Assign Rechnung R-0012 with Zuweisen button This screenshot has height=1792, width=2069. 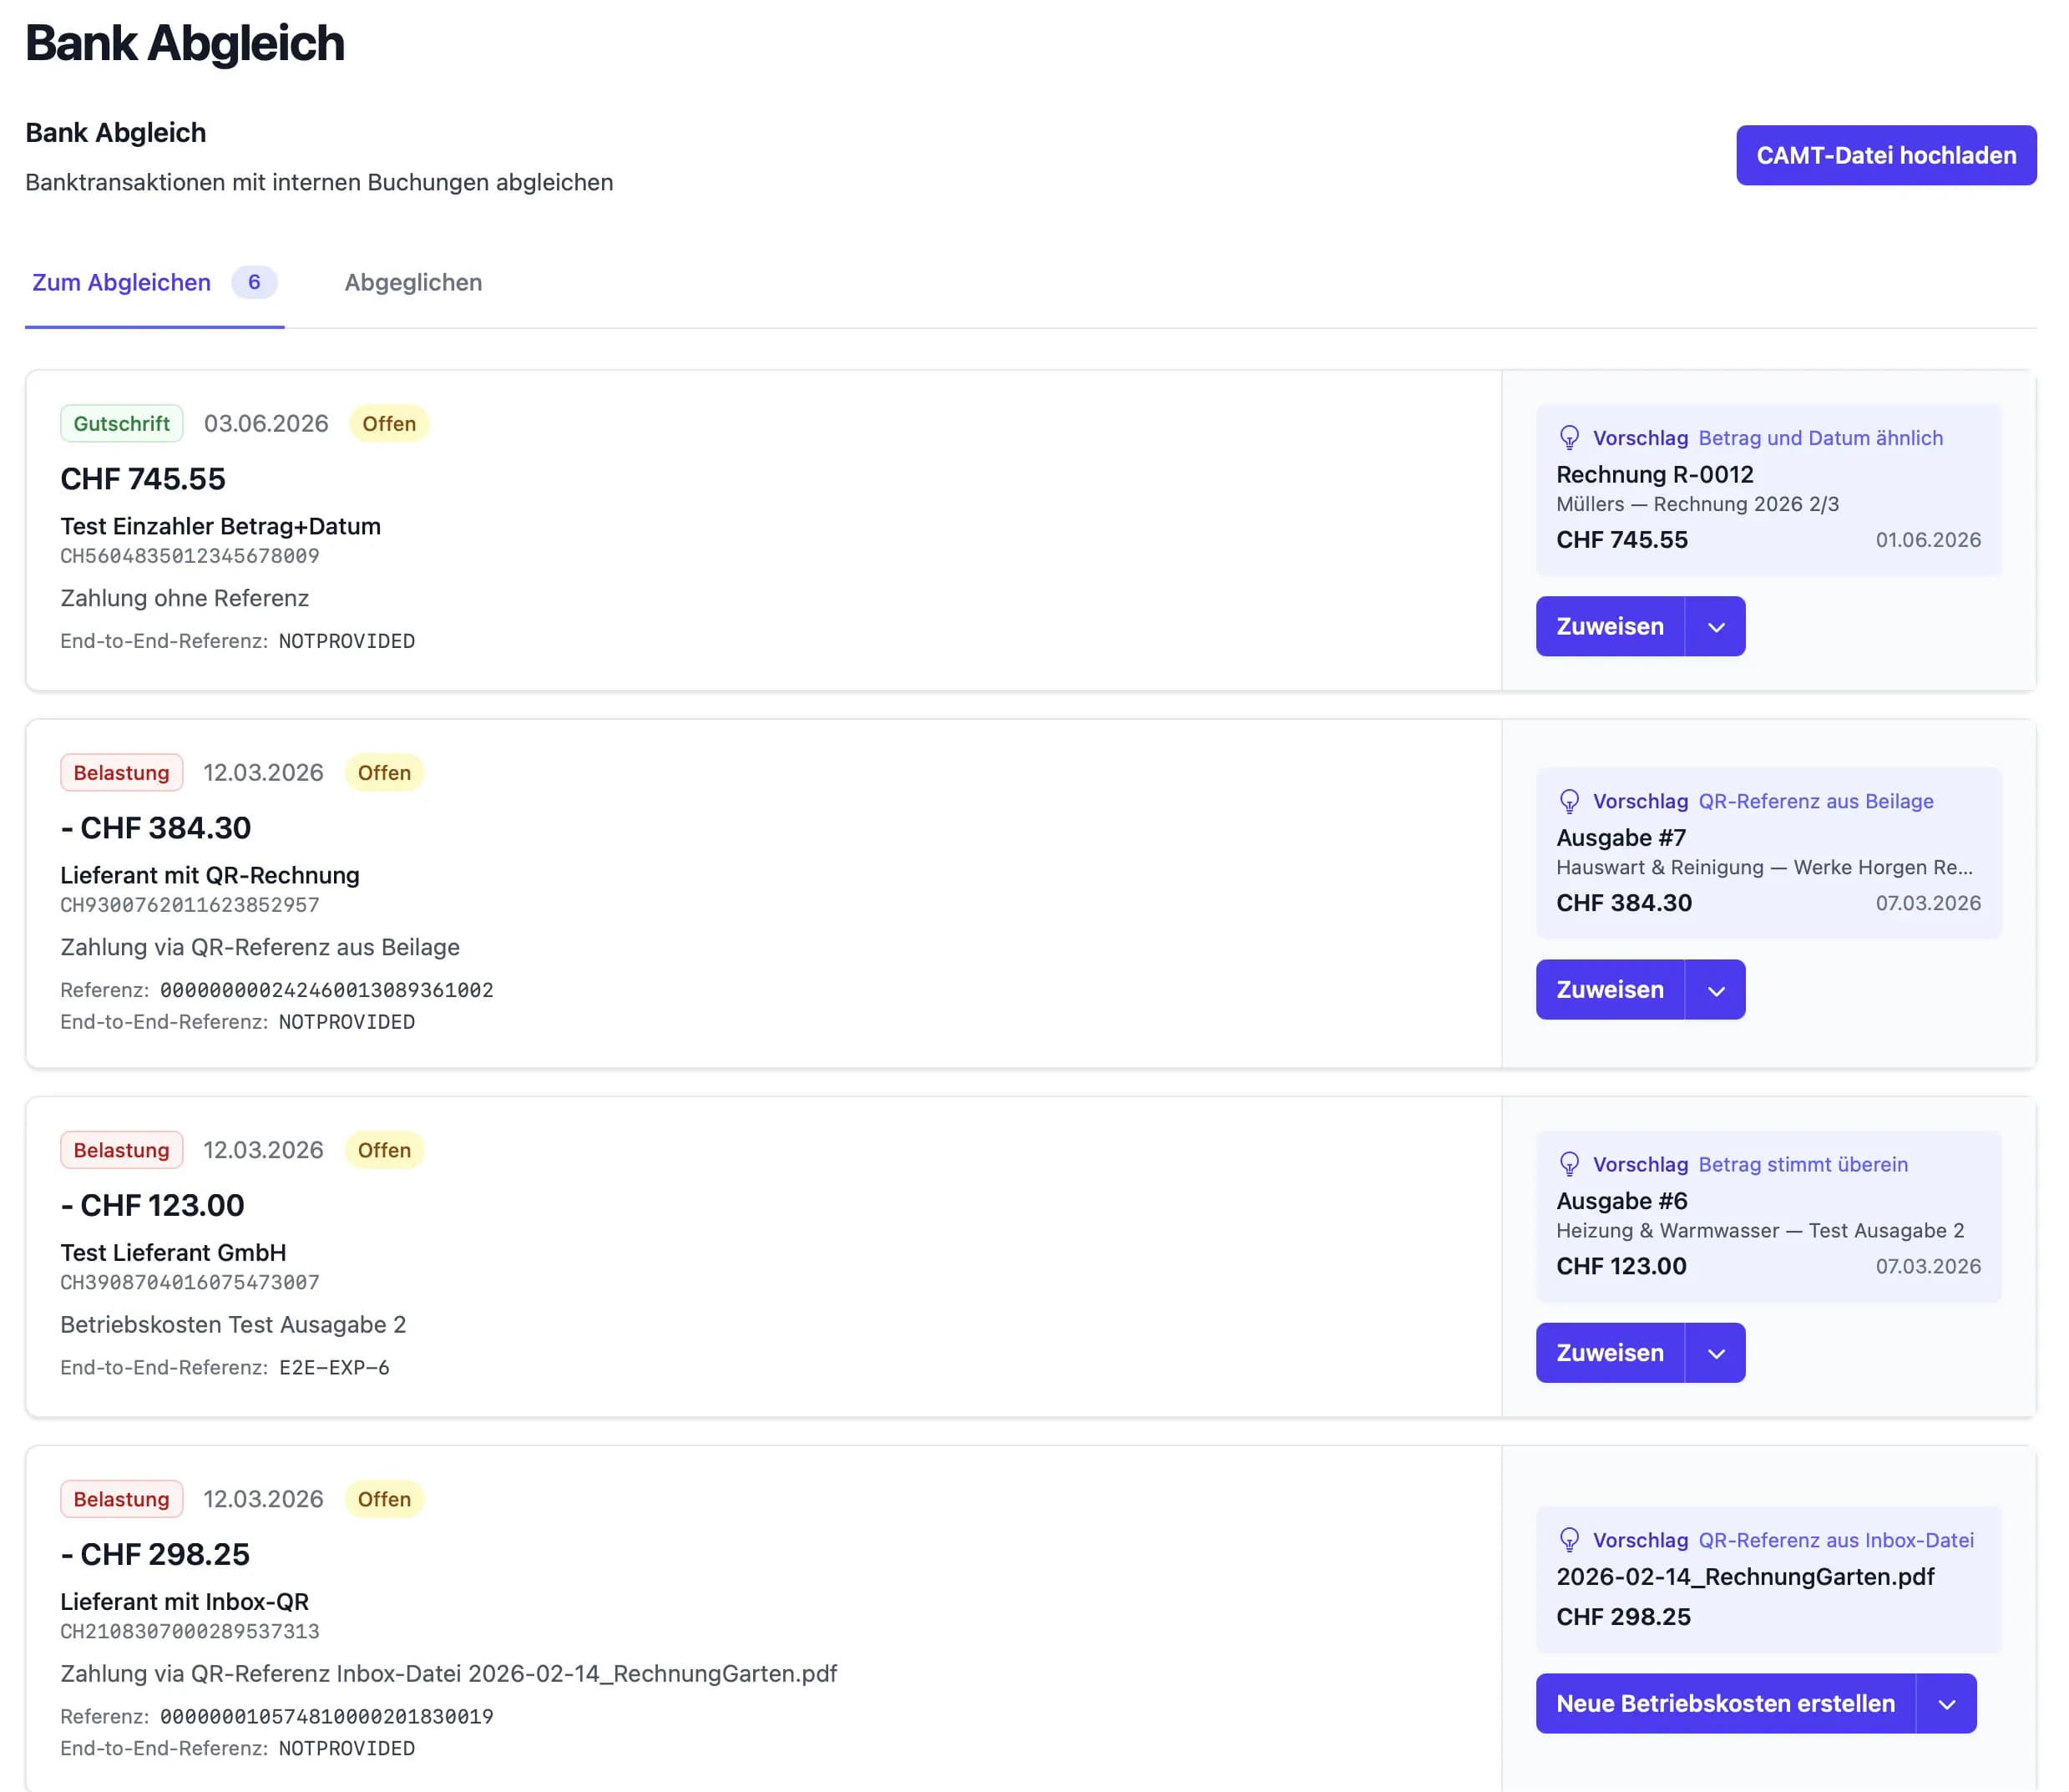tap(1609, 627)
